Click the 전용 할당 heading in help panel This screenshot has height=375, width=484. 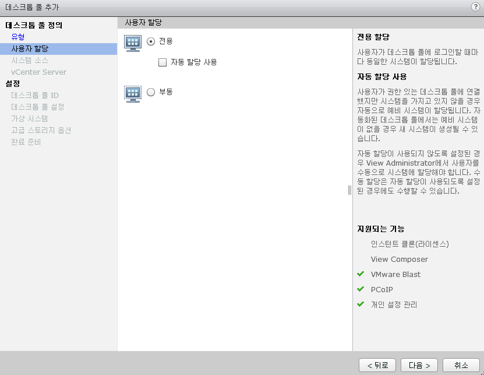(373, 37)
